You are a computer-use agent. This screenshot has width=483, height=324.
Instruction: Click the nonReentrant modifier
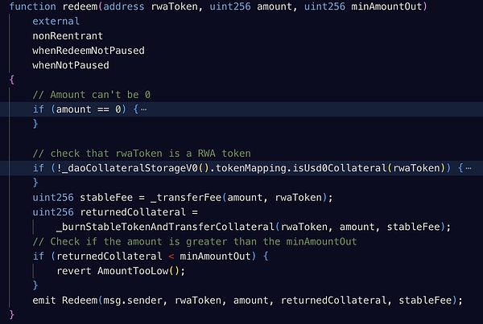[x=69, y=36]
